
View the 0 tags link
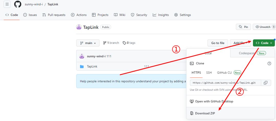129,43
